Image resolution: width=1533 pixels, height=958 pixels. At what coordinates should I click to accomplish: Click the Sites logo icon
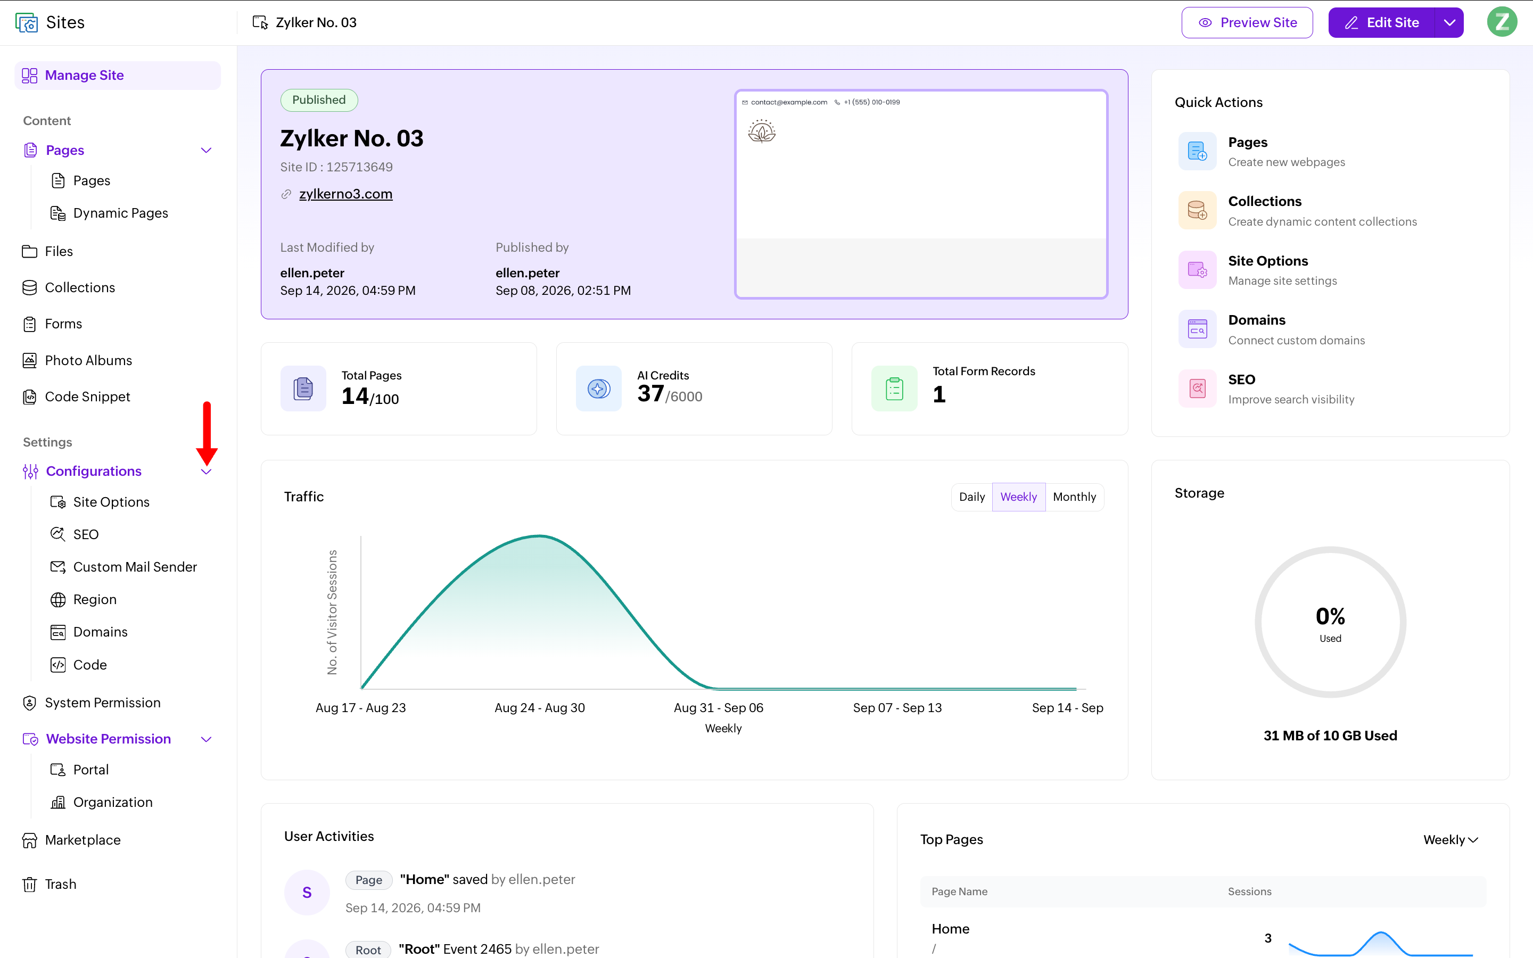pos(26,23)
